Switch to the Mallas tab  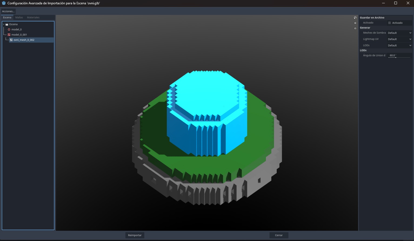tap(19, 18)
